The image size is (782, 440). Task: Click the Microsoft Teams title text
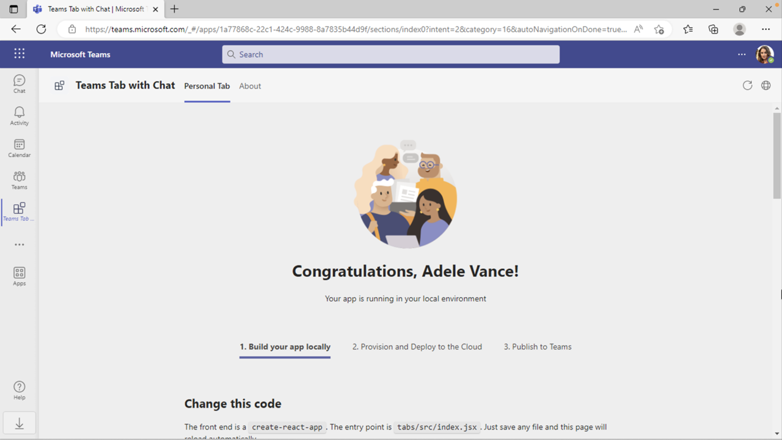coord(80,54)
